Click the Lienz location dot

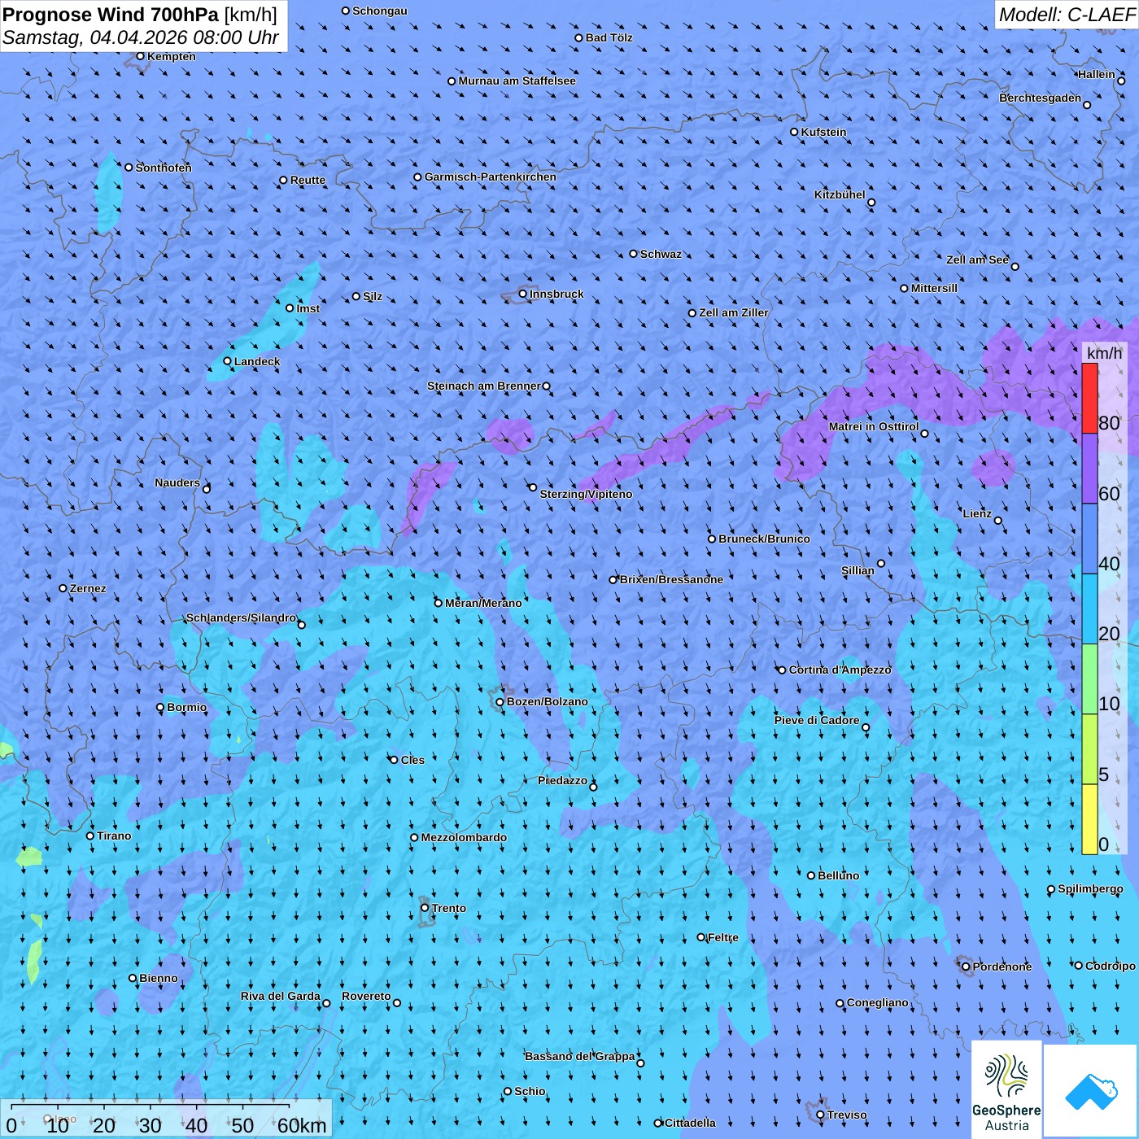tap(998, 521)
